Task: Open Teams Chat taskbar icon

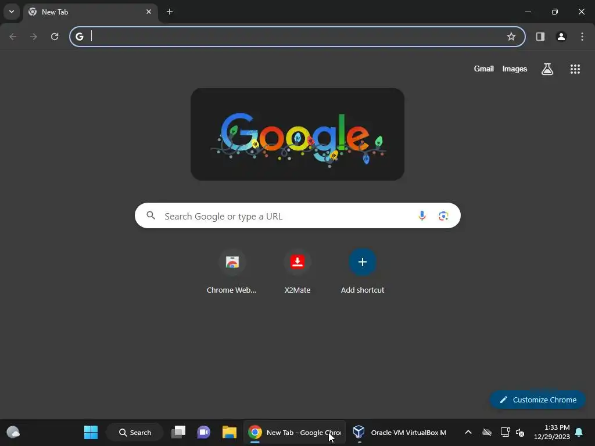Action: tap(203, 432)
